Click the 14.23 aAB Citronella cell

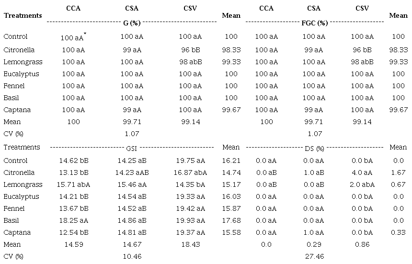coord(131,173)
